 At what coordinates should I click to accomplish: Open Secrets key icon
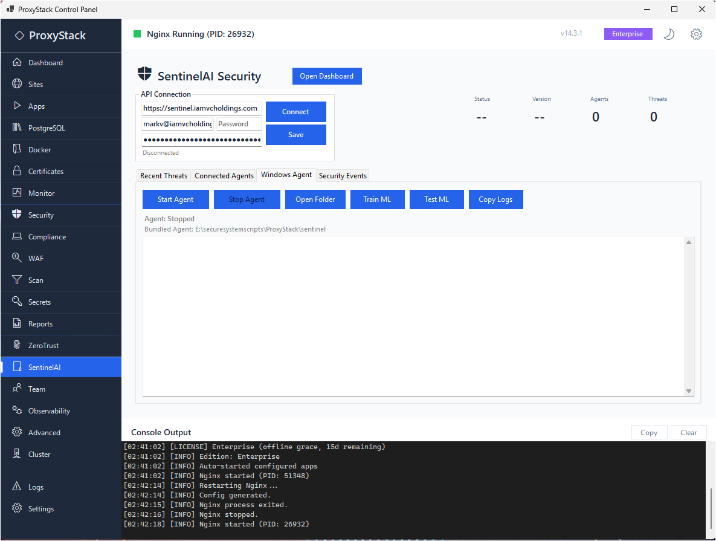(17, 301)
